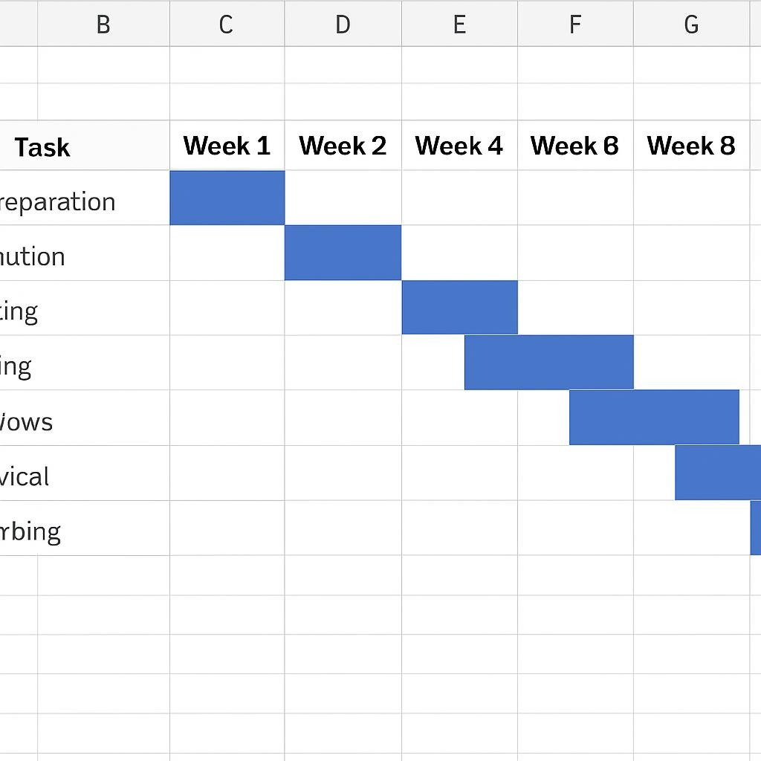
Task: Select the column B header
Action: point(103,24)
